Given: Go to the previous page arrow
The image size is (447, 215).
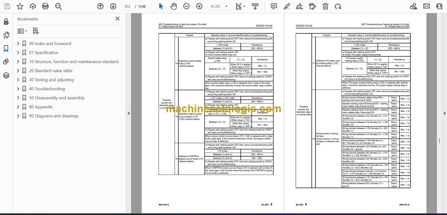Looking at the screenshot, I should [x=100, y=6].
